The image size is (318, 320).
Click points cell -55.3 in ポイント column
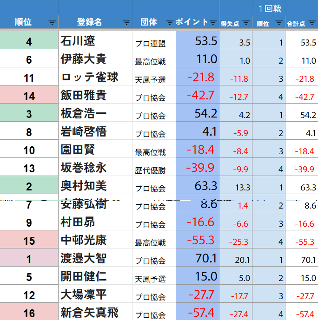198,240
